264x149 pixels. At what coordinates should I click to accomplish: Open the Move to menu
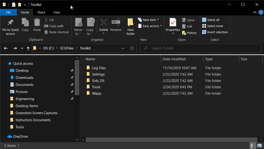pyautogui.click(x=78, y=27)
